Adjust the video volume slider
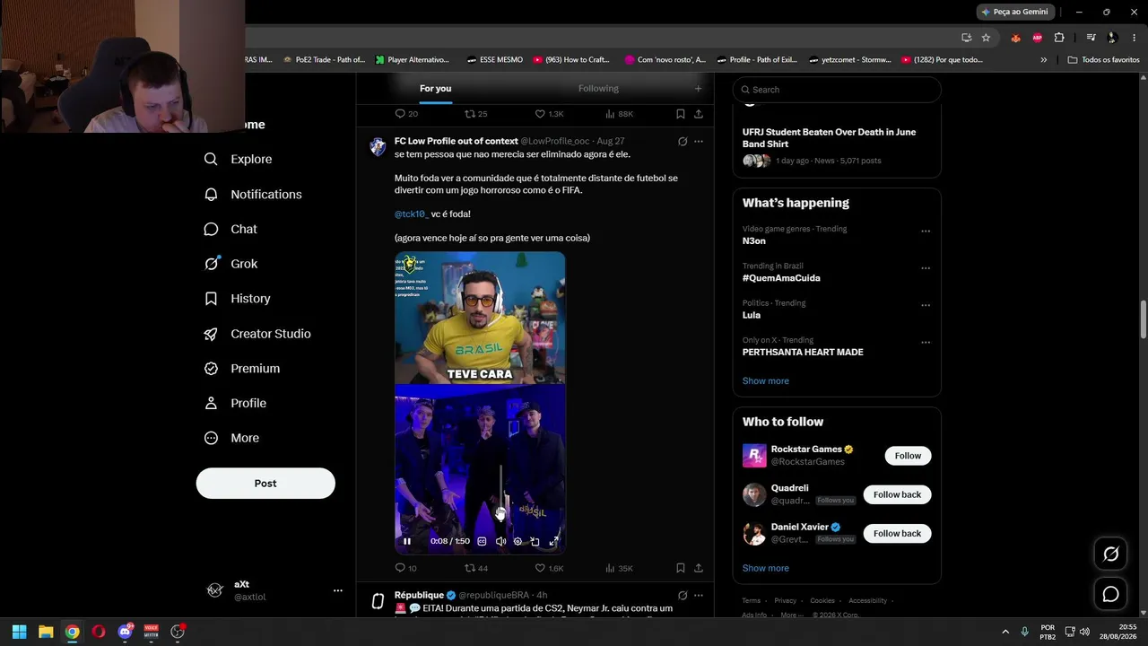Screen dimensions: 1148x646 click(x=500, y=493)
